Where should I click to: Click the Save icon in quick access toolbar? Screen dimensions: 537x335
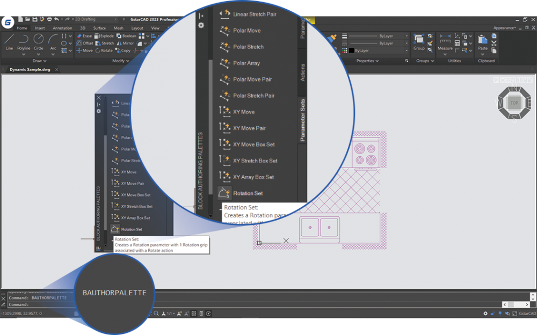(x=34, y=19)
